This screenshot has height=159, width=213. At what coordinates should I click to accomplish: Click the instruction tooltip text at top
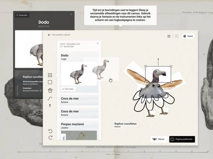click(x=120, y=15)
